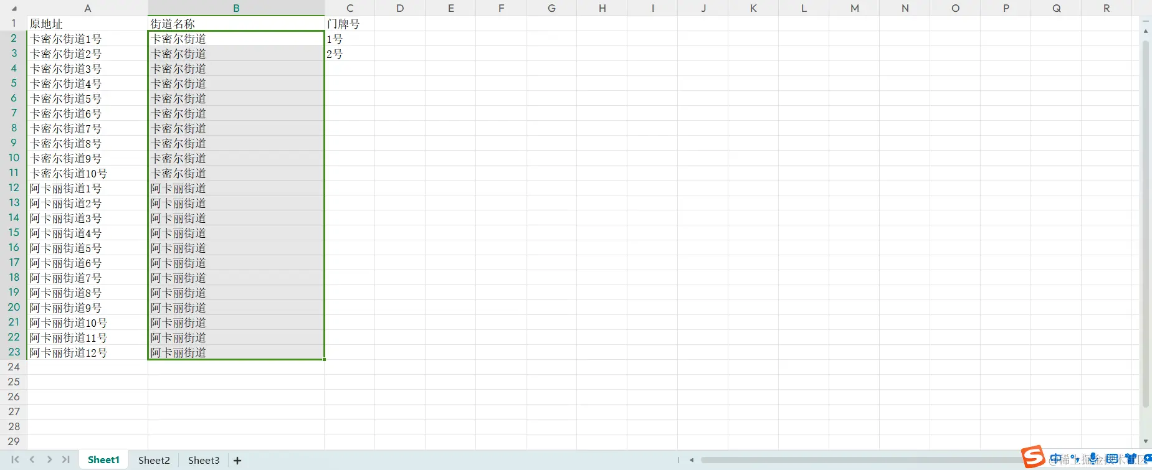Select cell containing 阿卡丽街道12号

88,352
